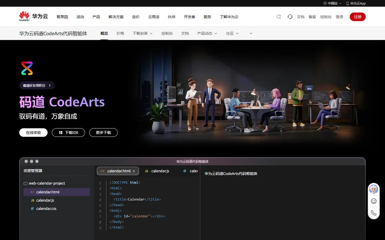
Task: Expand the 下载安装 dropdown menu
Action: 142,33
